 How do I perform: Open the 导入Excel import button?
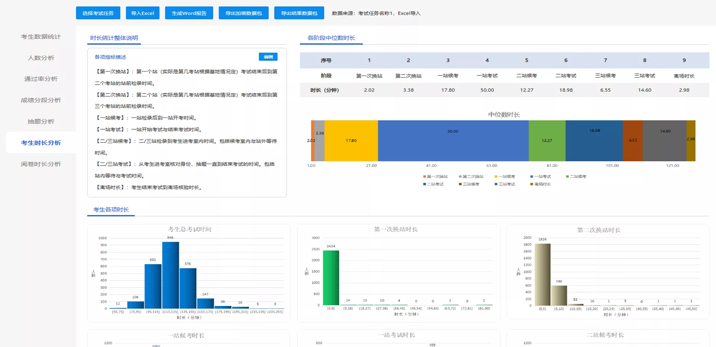tap(142, 13)
